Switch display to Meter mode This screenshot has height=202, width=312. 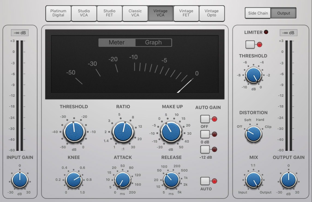click(x=117, y=42)
